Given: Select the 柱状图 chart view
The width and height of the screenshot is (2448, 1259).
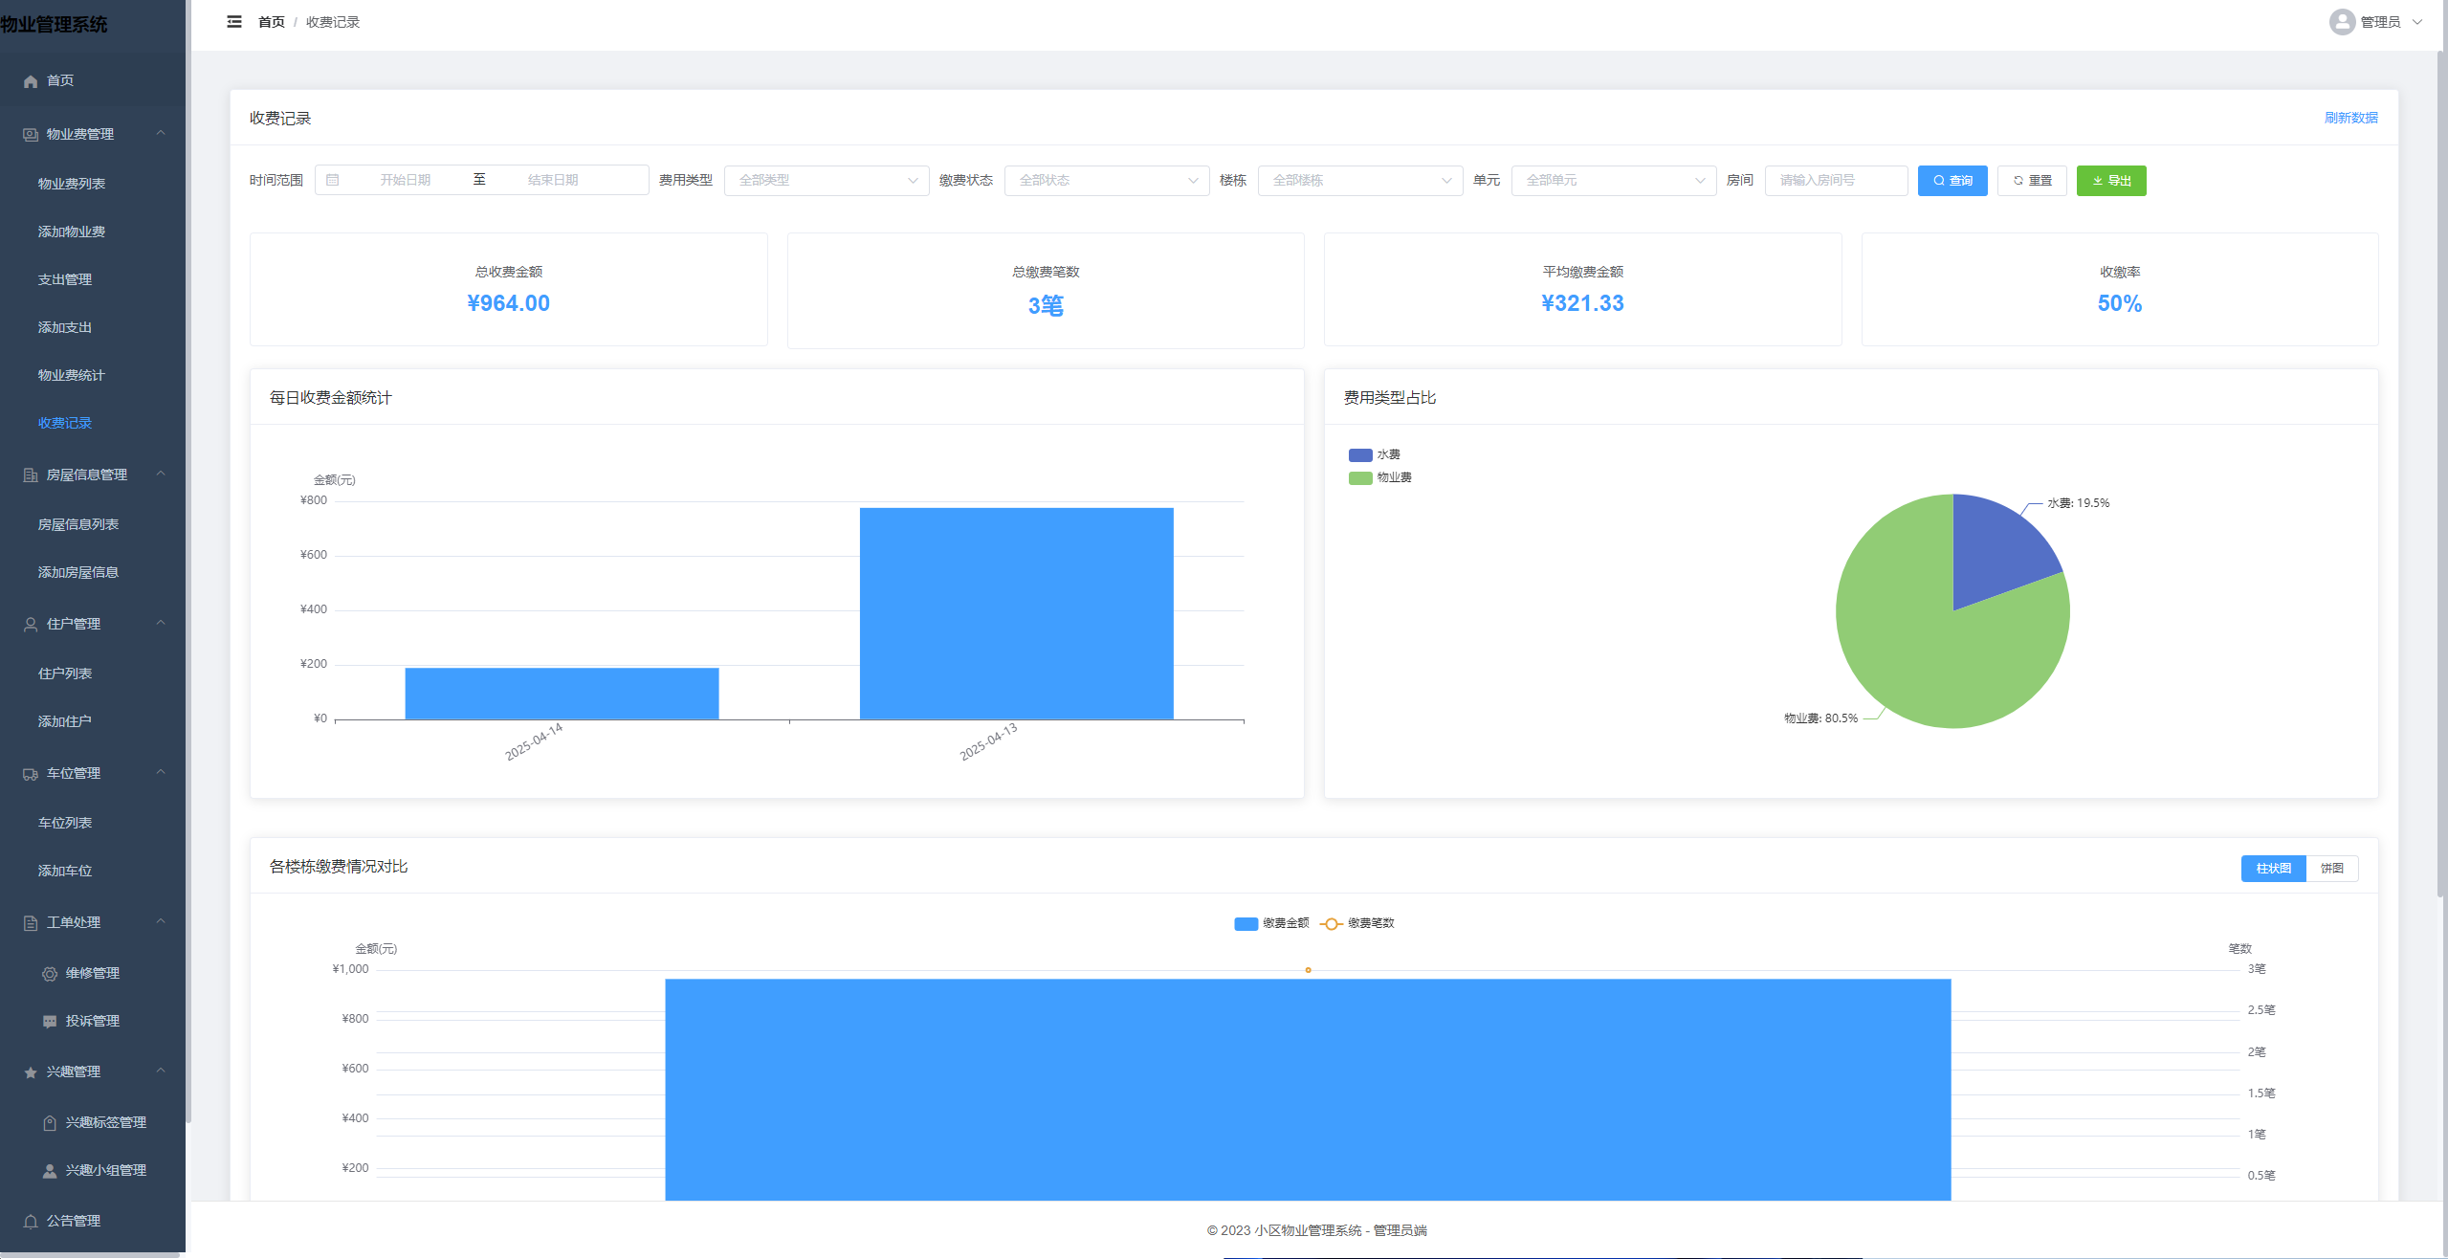Looking at the screenshot, I should point(2273,869).
